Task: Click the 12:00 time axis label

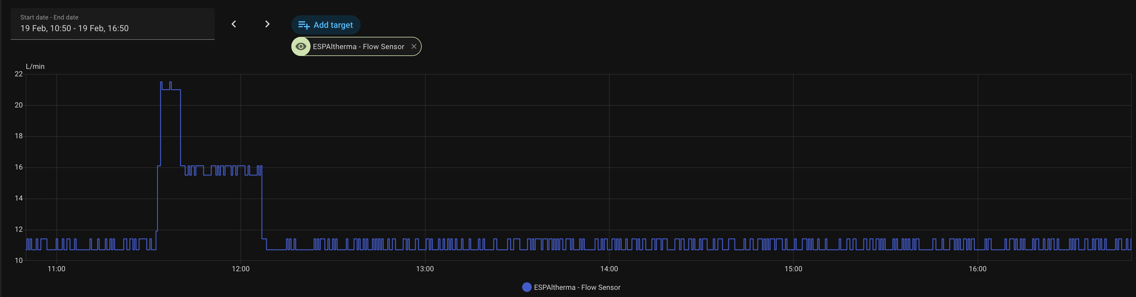Action: pos(240,269)
